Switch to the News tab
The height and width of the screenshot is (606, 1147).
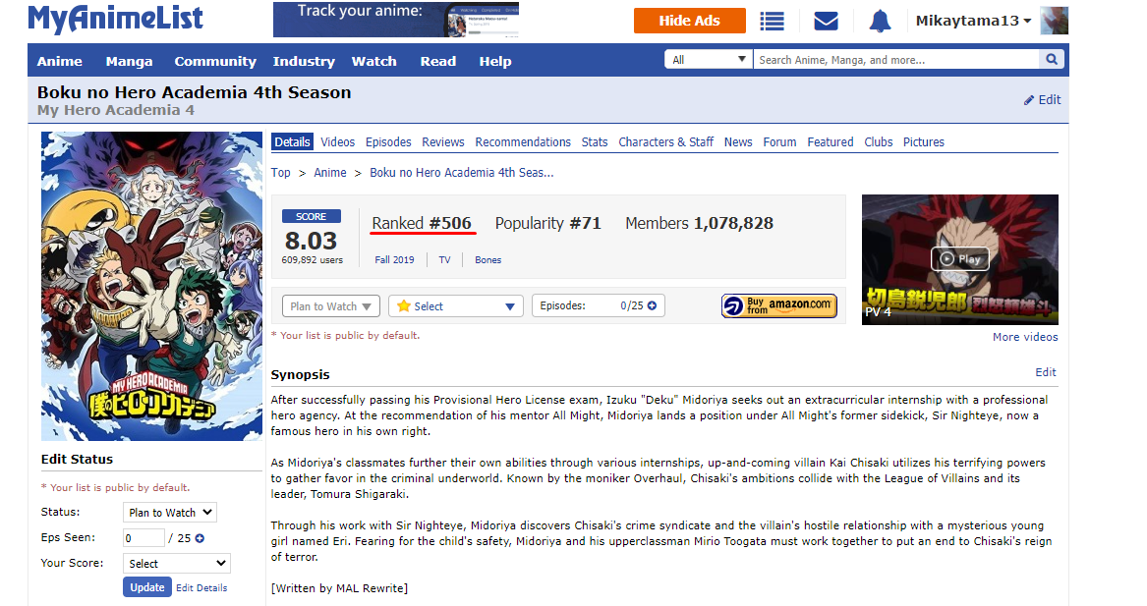tap(738, 141)
